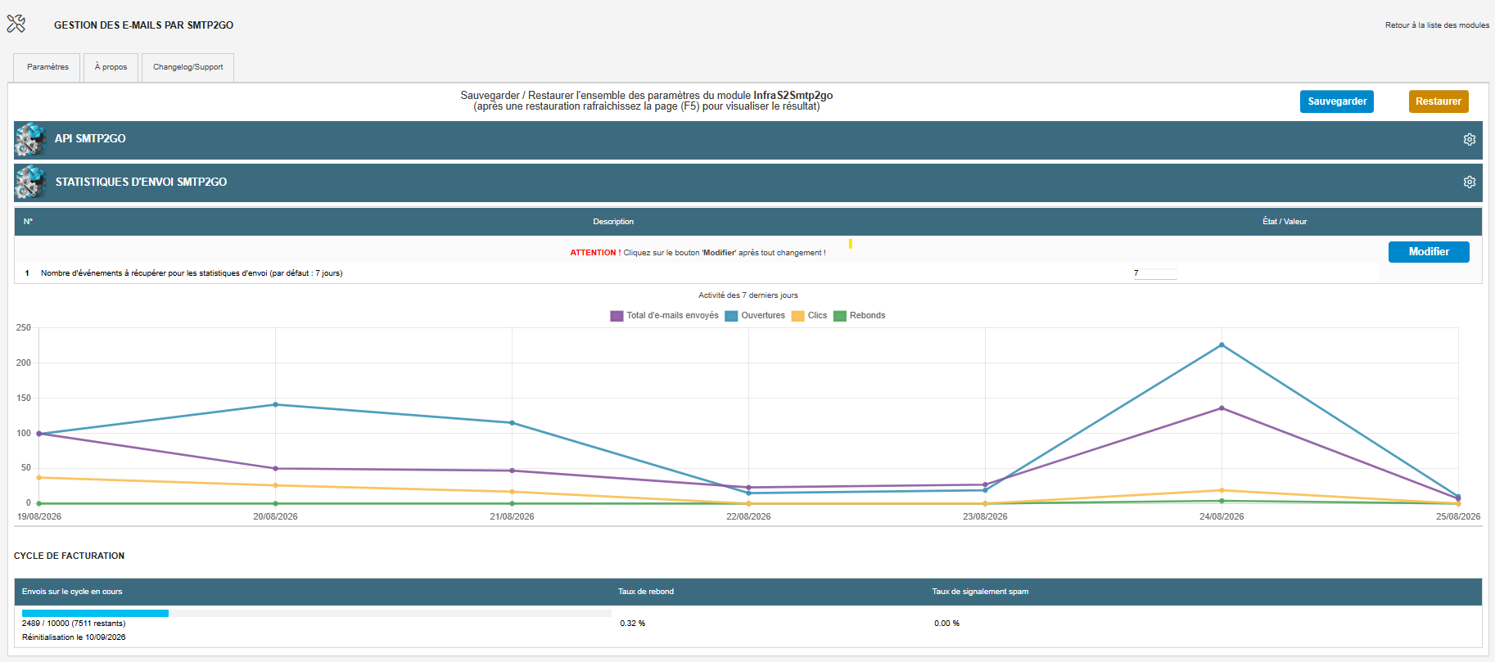The height and width of the screenshot is (662, 1495).
Task: Click the orange Restaurer button
Action: pyautogui.click(x=1439, y=101)
